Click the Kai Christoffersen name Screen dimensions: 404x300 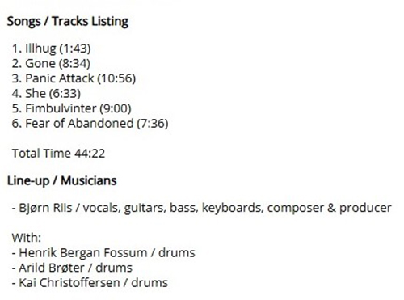coord(69,283)
